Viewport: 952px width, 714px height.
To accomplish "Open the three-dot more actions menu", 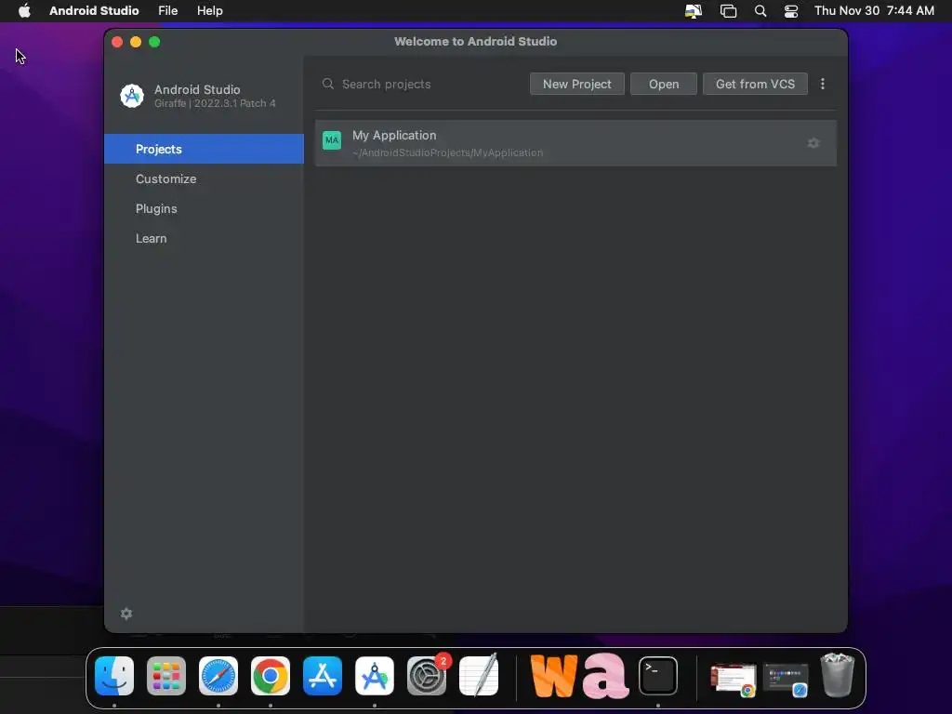I will coord(823,84).
